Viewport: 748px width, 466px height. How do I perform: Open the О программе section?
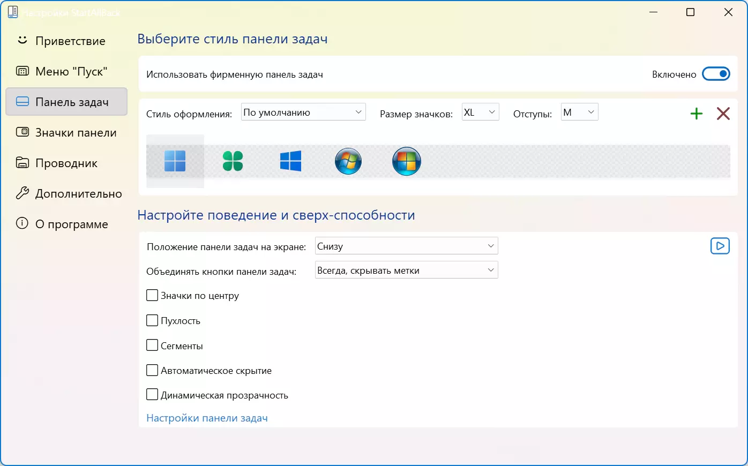coord(66,224)
